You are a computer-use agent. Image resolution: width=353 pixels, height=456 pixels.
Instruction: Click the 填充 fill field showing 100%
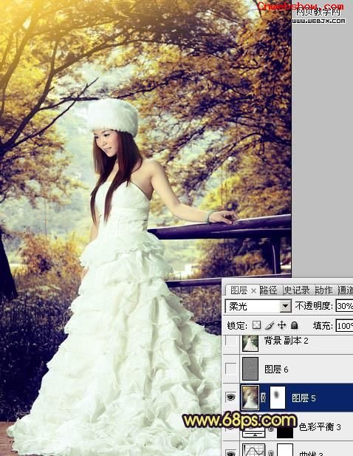(x=344, y=326)
